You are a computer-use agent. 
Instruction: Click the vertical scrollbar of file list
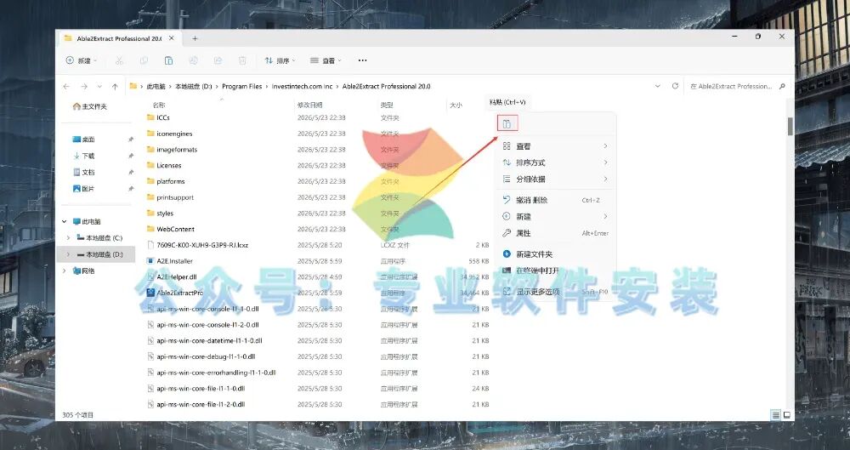790,126
